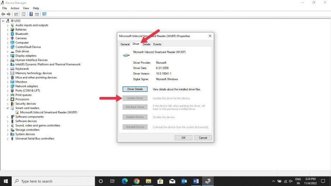Click the Cameras category icon
The width and height of the screenshot is (331, 186).
coord(12,38)
